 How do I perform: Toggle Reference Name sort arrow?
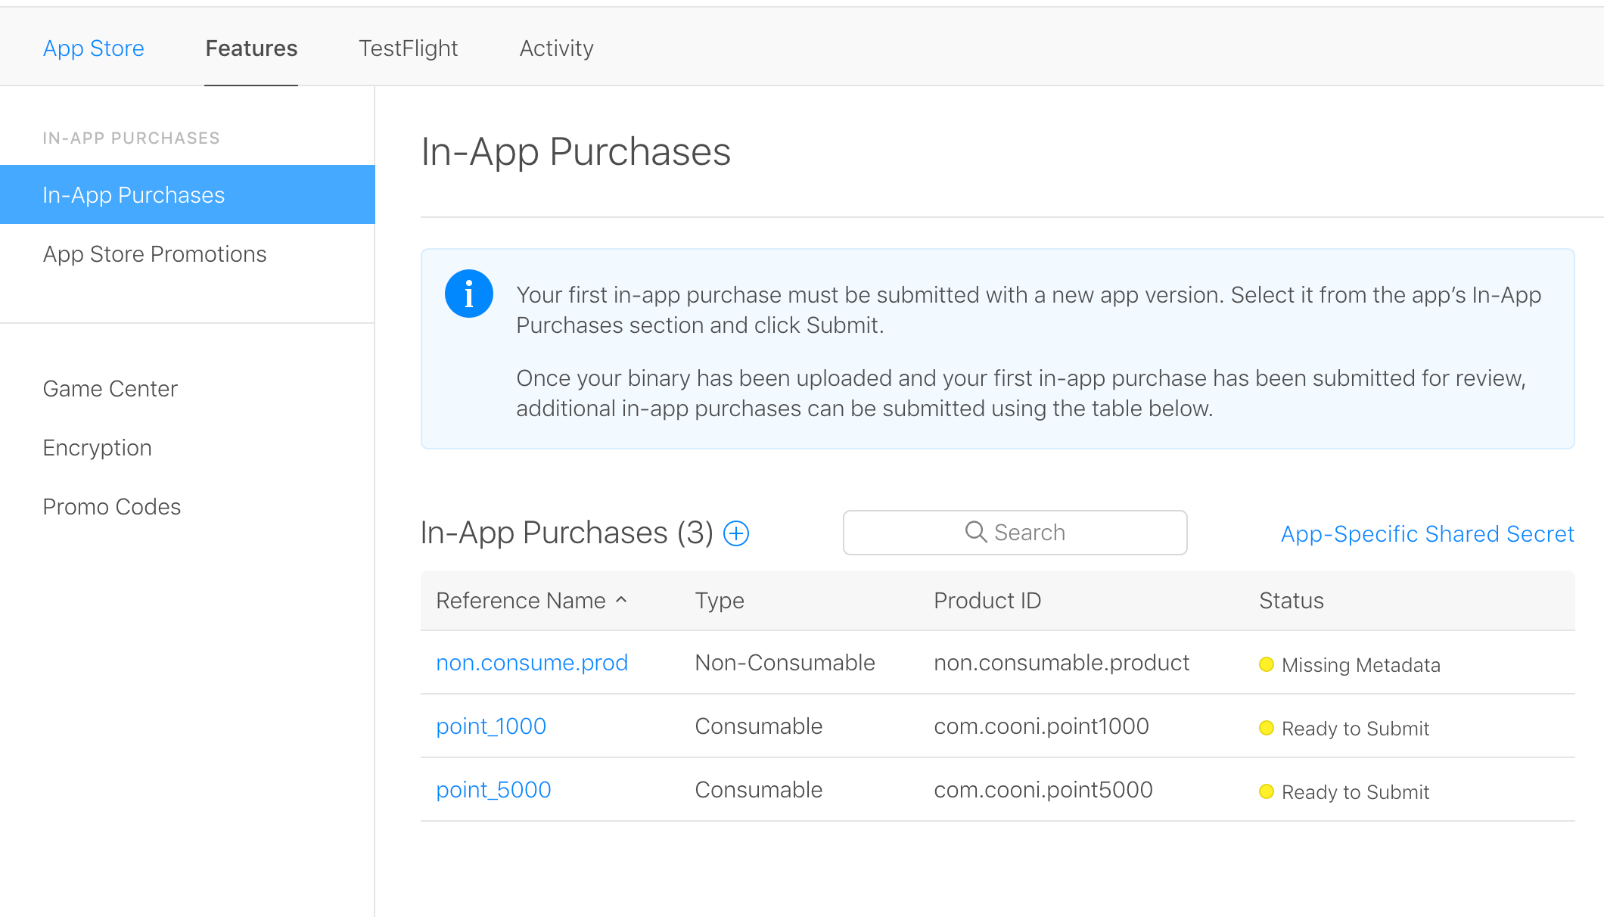click(622, 599)
